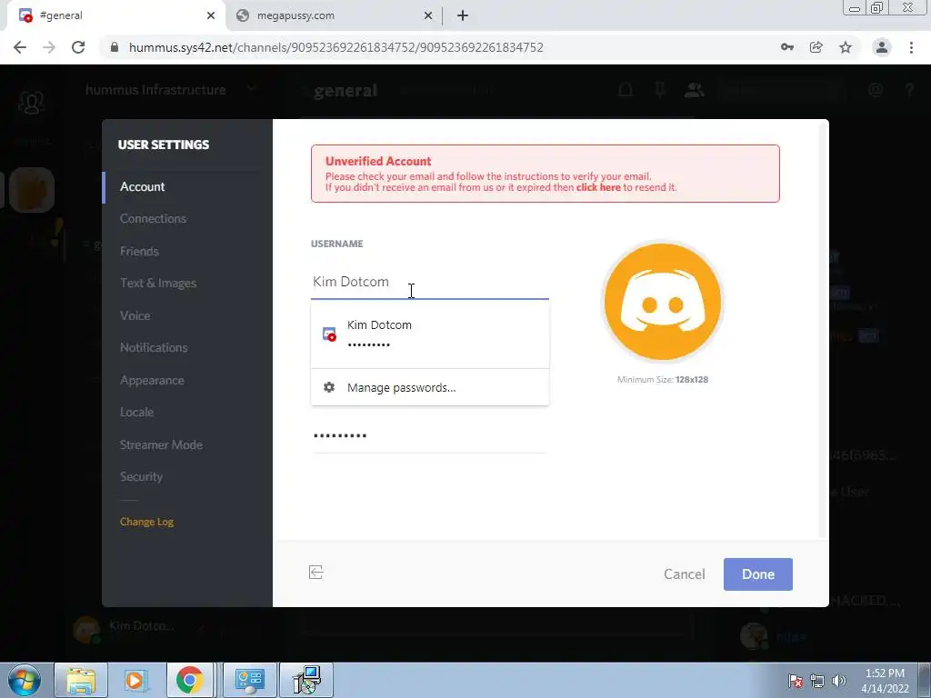Open Voice settings section
Viewport: 931px width, 698px height.
135,315
